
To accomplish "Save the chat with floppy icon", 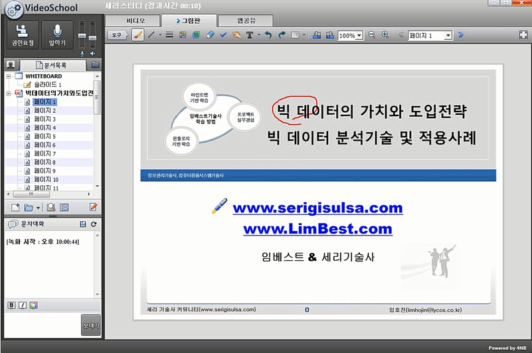I will click(82, 224).
